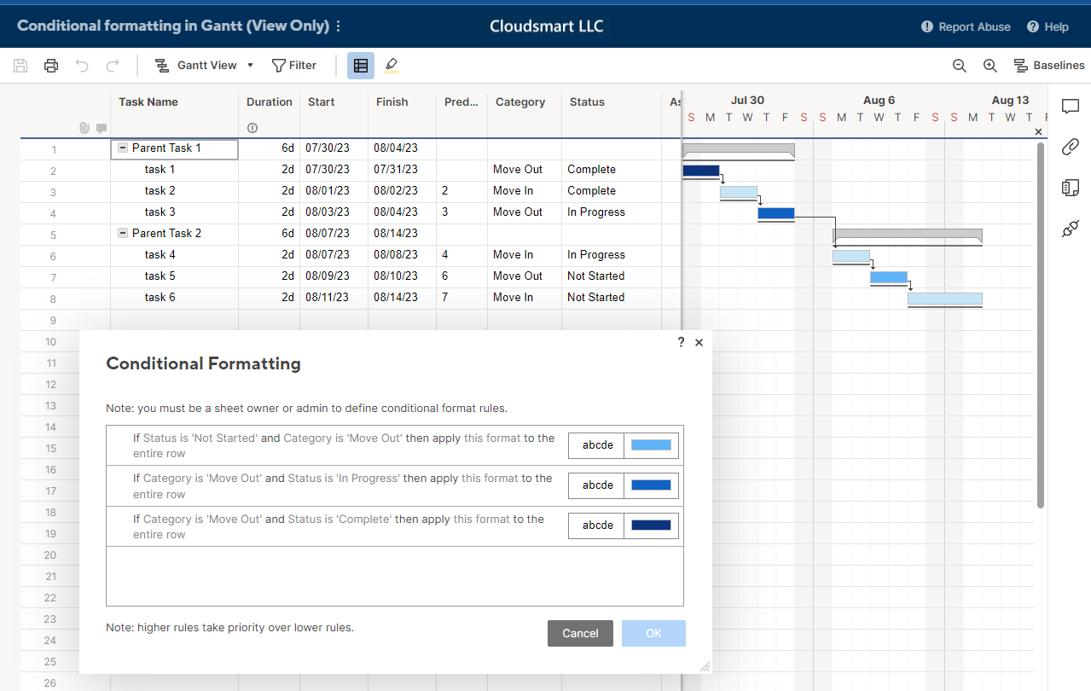Screen dimensions: 1091x691
Task: Toggle the highlight changes pencil
Action: [x=391, y=66]
